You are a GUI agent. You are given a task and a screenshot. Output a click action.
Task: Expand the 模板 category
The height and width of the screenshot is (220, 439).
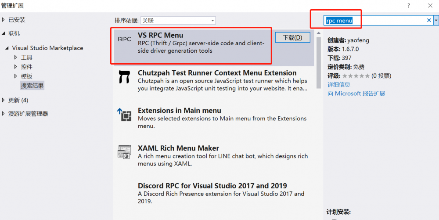pos(16,76)
